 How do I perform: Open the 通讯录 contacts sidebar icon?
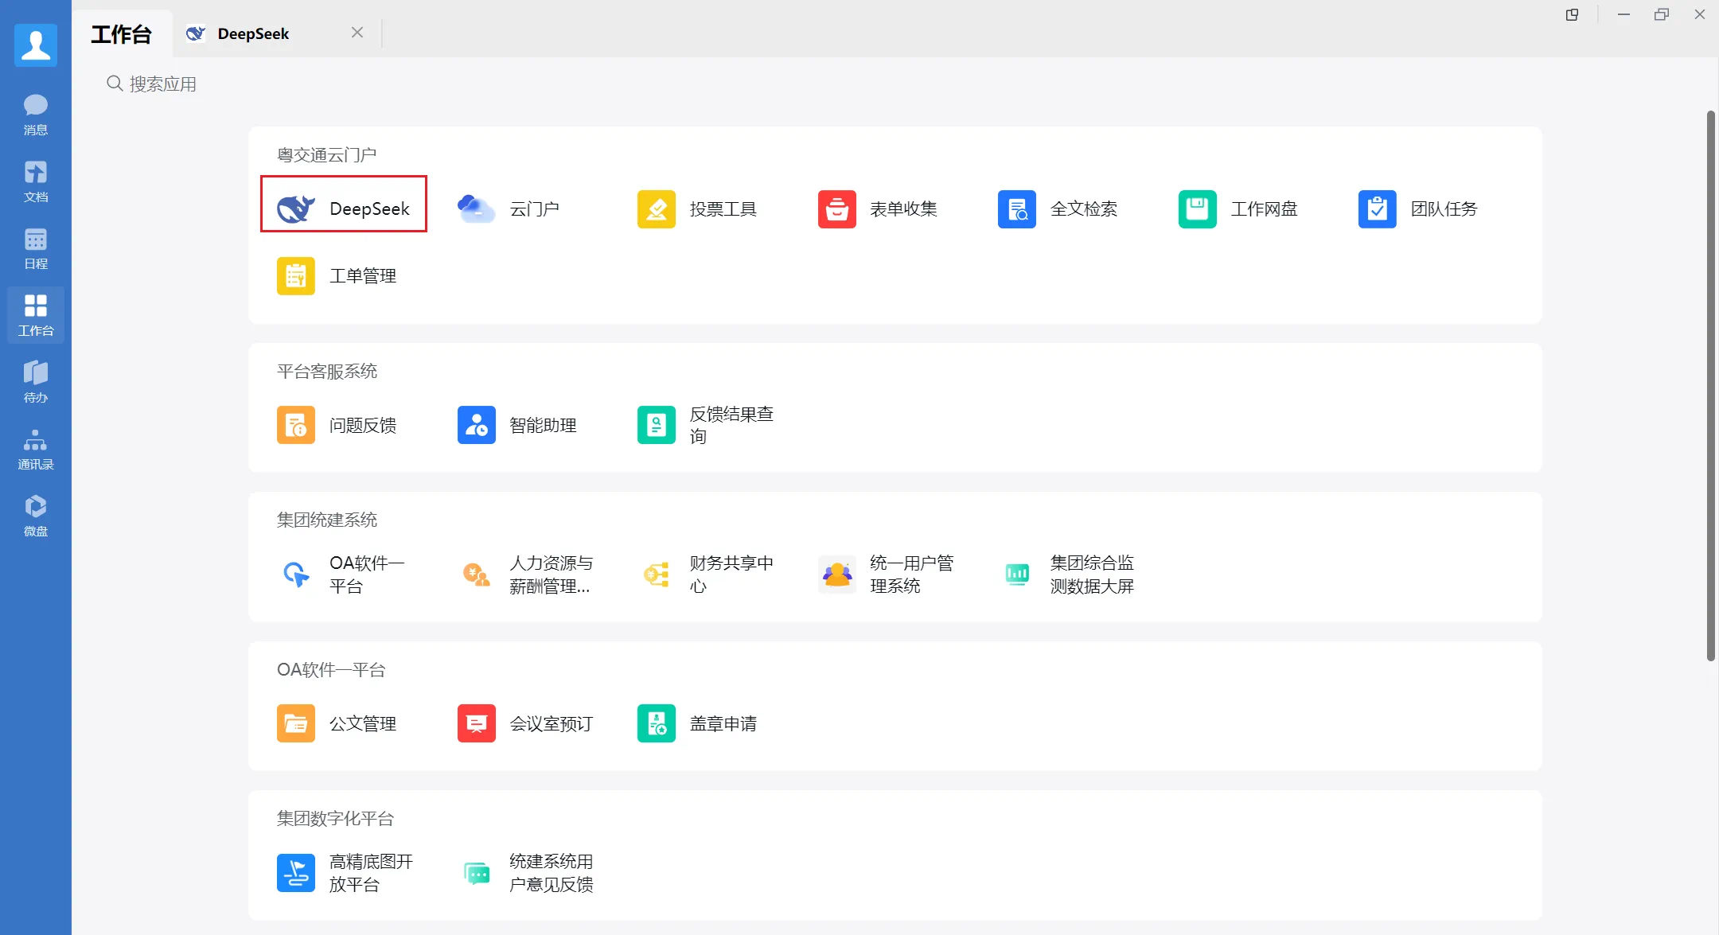click(x=36, y=448)
